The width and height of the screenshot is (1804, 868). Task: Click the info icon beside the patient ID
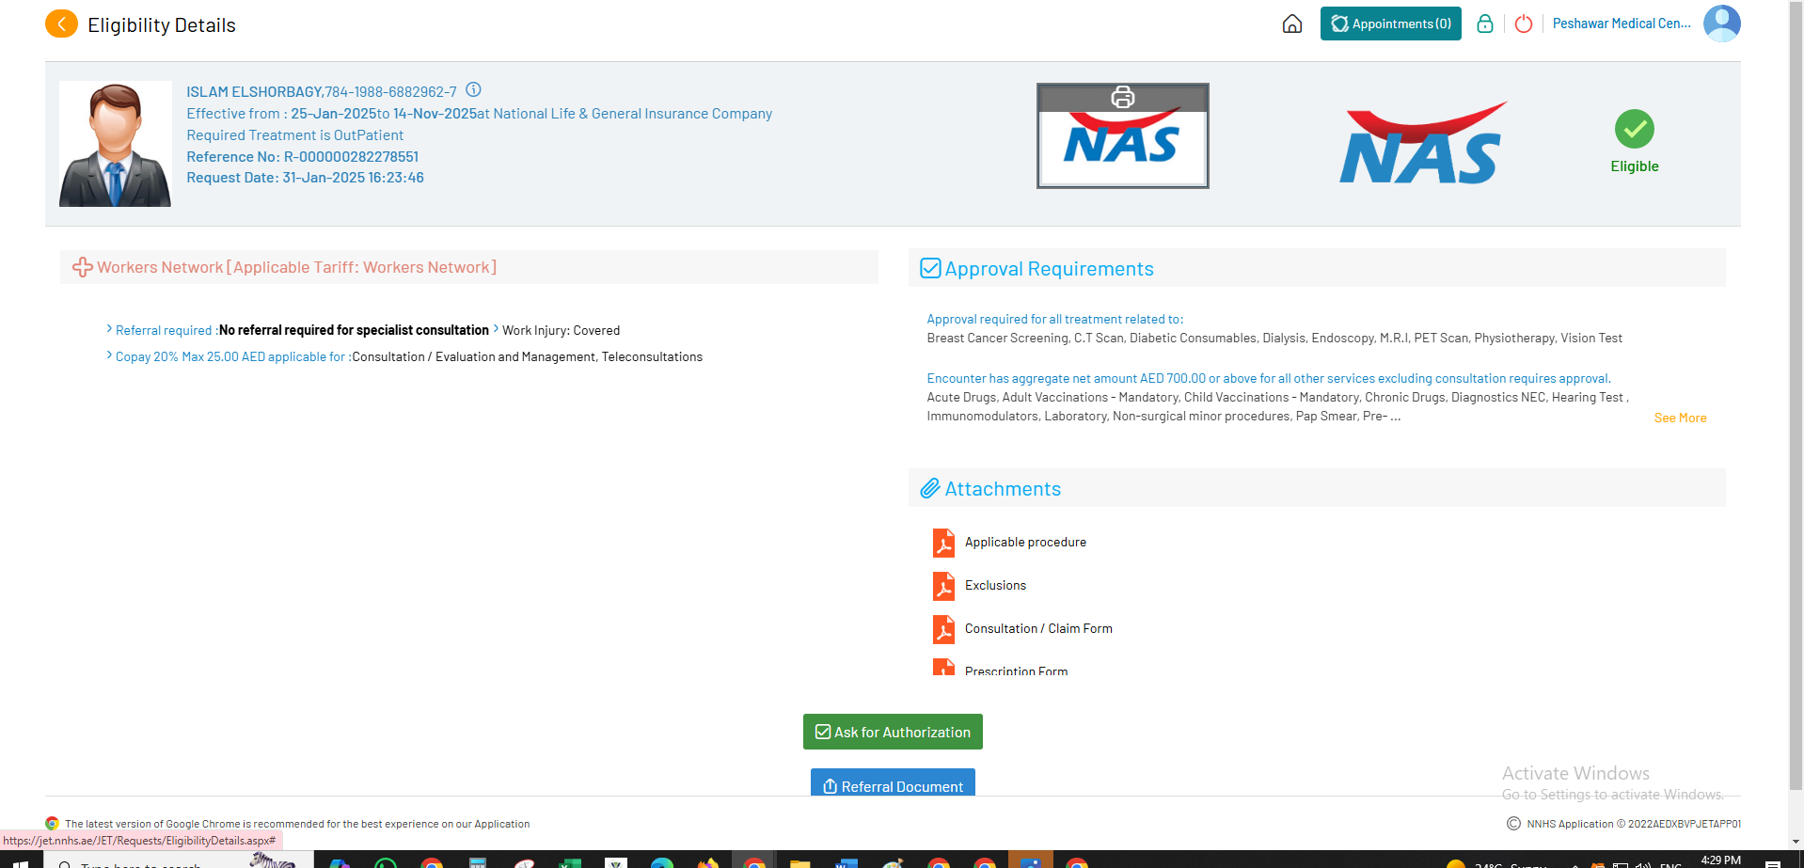pyautogui.click(x=473, y=90)
